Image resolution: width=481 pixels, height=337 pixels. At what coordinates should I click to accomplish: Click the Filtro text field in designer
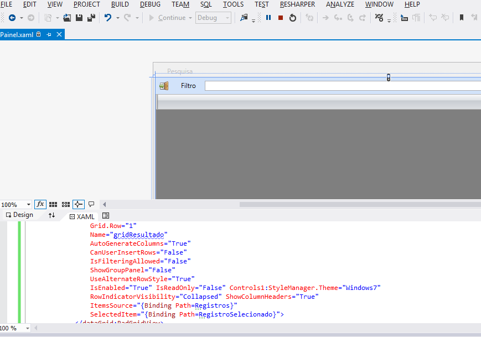(343, 86)
